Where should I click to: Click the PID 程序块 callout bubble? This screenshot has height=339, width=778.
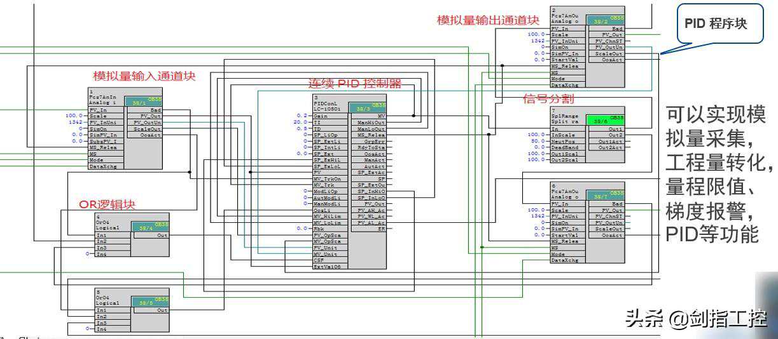[716, 24]
